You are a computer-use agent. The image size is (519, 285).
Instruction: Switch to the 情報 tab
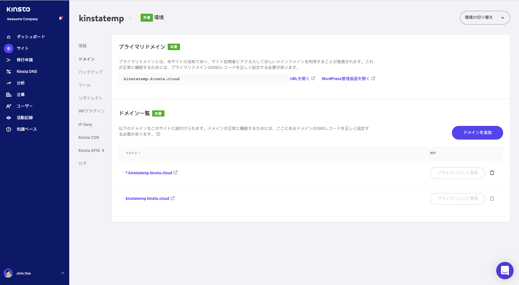click(x=83, y=46)
